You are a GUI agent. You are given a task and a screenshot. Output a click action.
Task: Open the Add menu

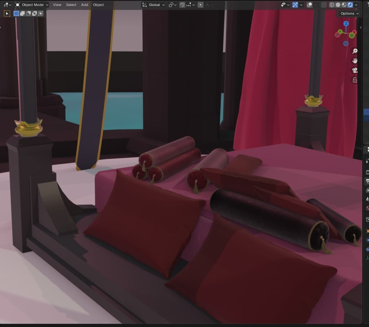pyautogui.click(x=84, y=5)
